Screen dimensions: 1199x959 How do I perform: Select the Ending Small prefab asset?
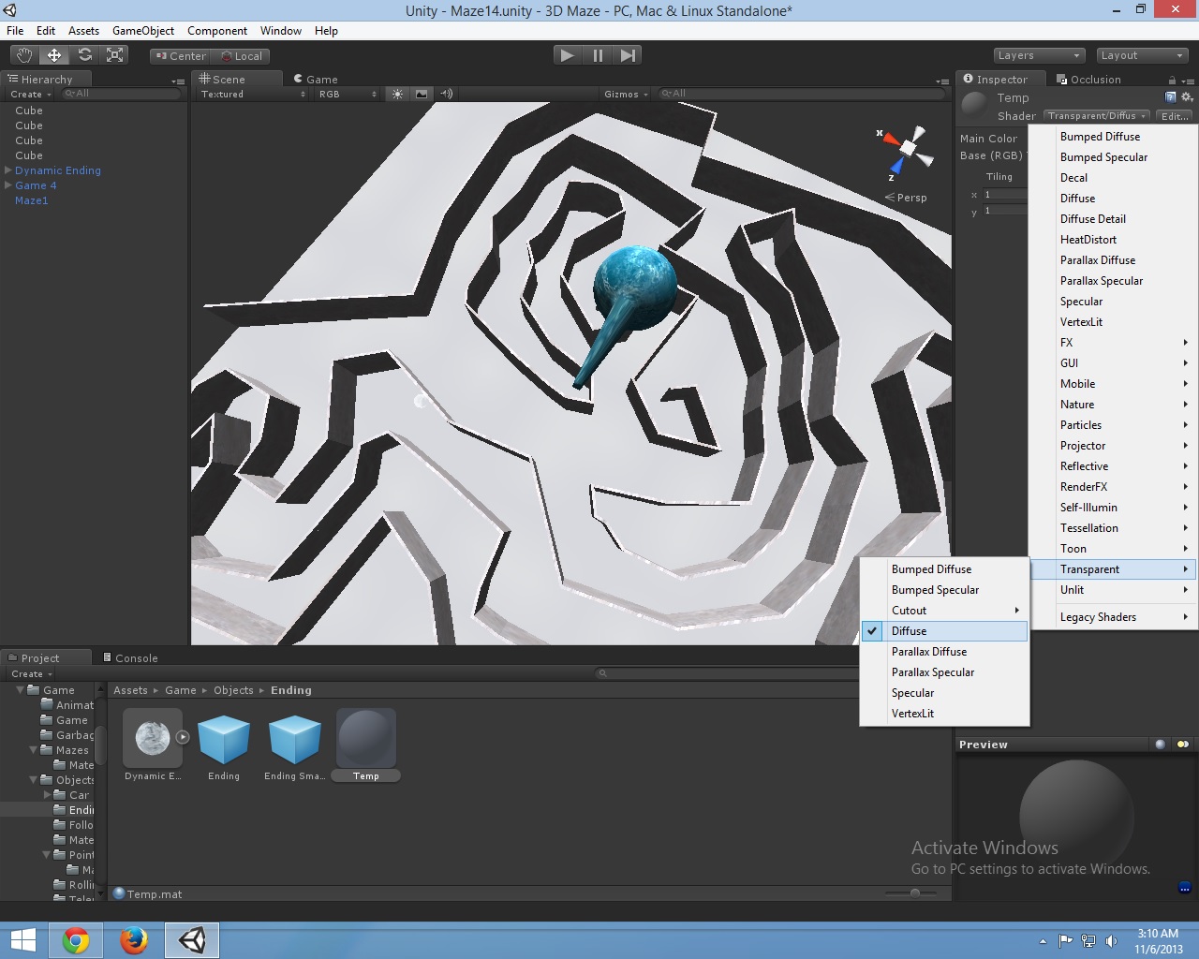(x=295, y=738)
